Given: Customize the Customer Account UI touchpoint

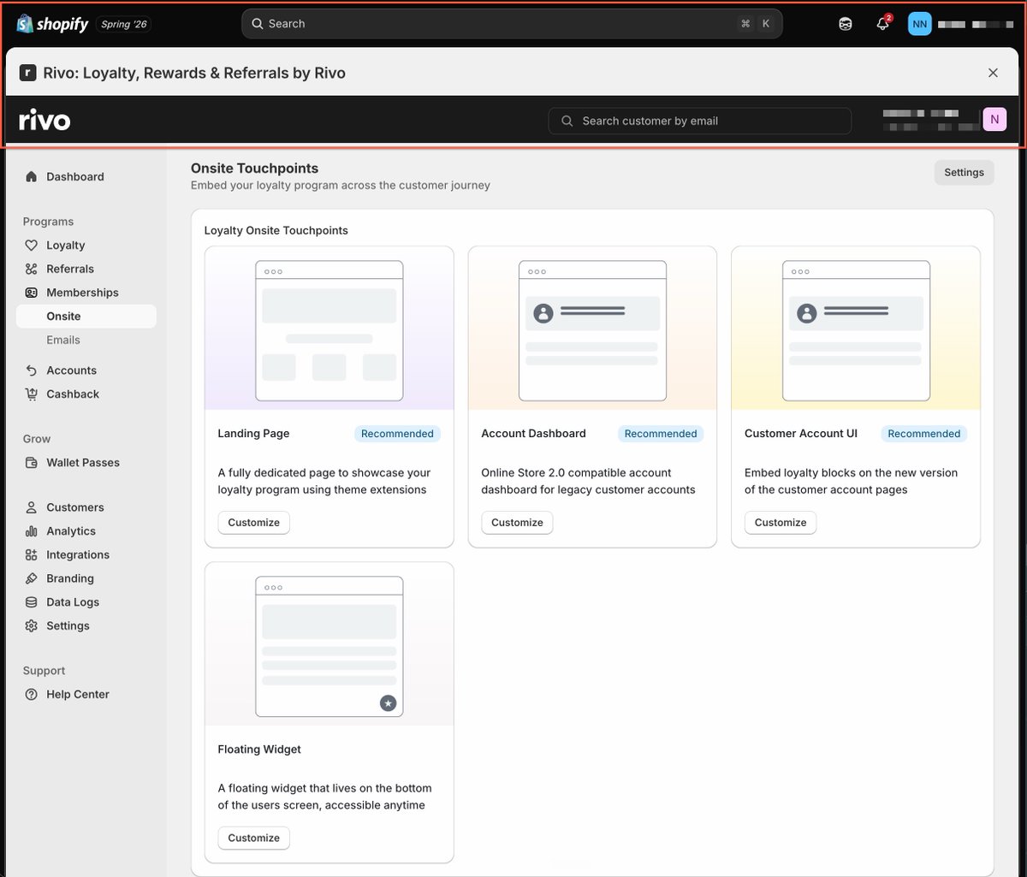Looking at the screenshot, I should click(781, 523).
